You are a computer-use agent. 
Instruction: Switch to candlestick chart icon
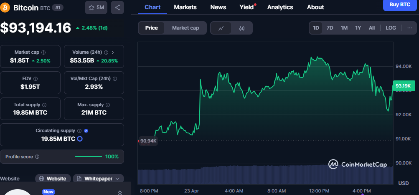tap(242, 28)
